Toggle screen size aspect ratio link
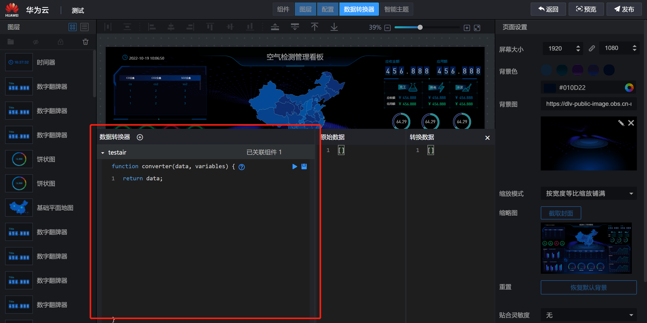The height and width of the screenshot is (323, 647). pos(592,48)
